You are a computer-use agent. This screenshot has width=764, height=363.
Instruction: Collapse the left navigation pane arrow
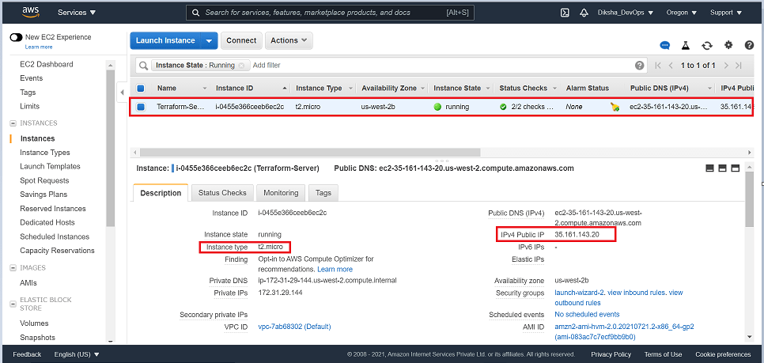click(123, 92)
